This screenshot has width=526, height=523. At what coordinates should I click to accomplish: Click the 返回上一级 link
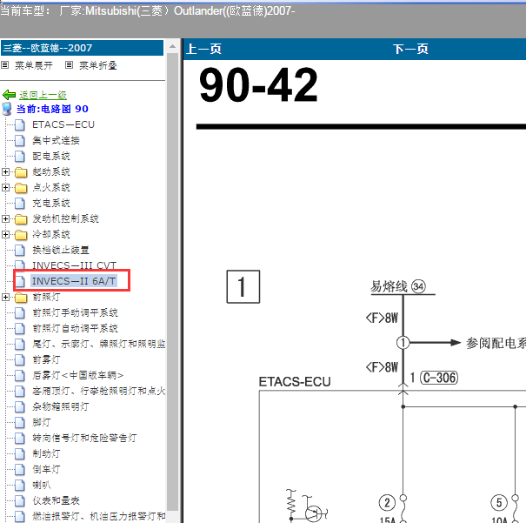(43, 96)
